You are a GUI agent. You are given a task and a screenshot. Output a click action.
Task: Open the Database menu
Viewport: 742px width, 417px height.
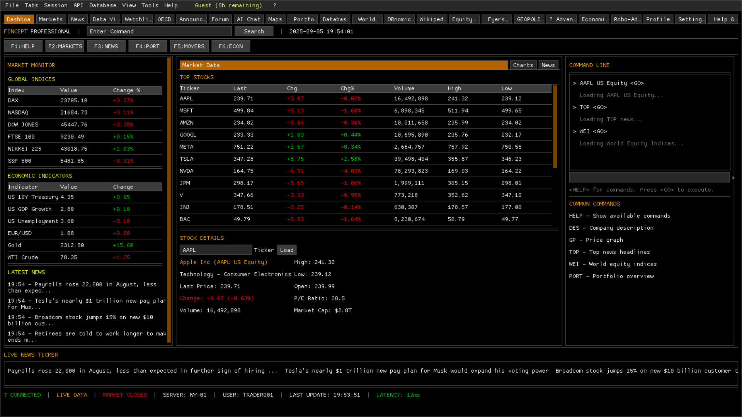point(102,5)
